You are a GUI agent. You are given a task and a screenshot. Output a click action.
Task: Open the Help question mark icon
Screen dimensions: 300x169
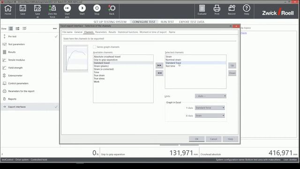pyautogui.click(x=247, y=10)
